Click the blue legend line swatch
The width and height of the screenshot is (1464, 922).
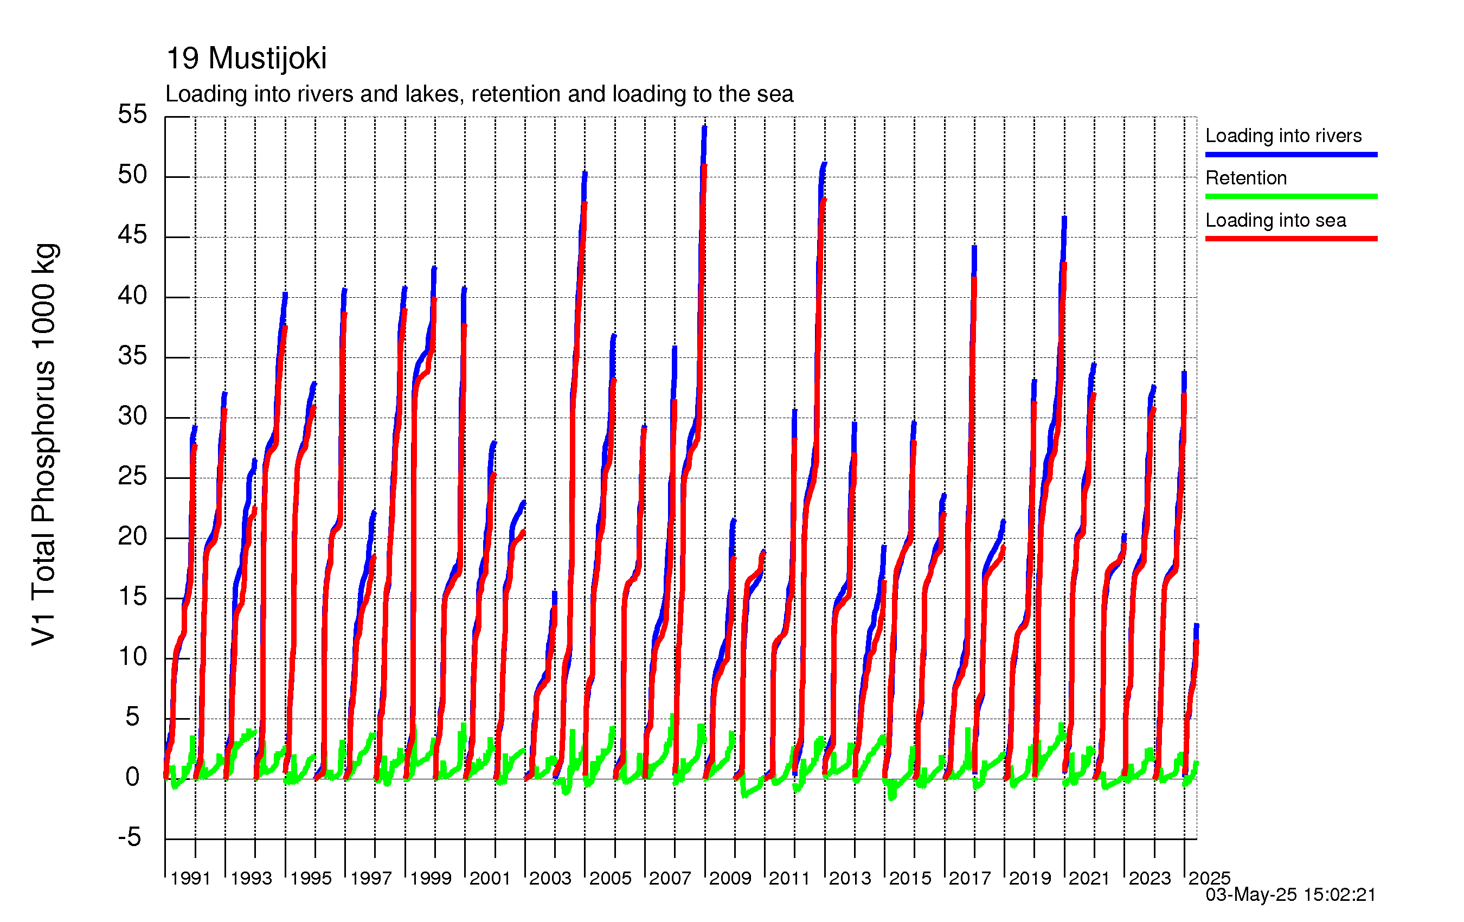click(1290, 155)
